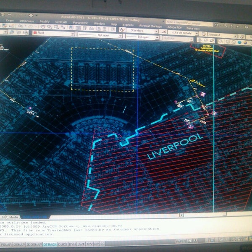Viewport: 252px width, 252px height.
Task: Click the 'Type a keyword or phrase' search field
Action: coord(189,24)
